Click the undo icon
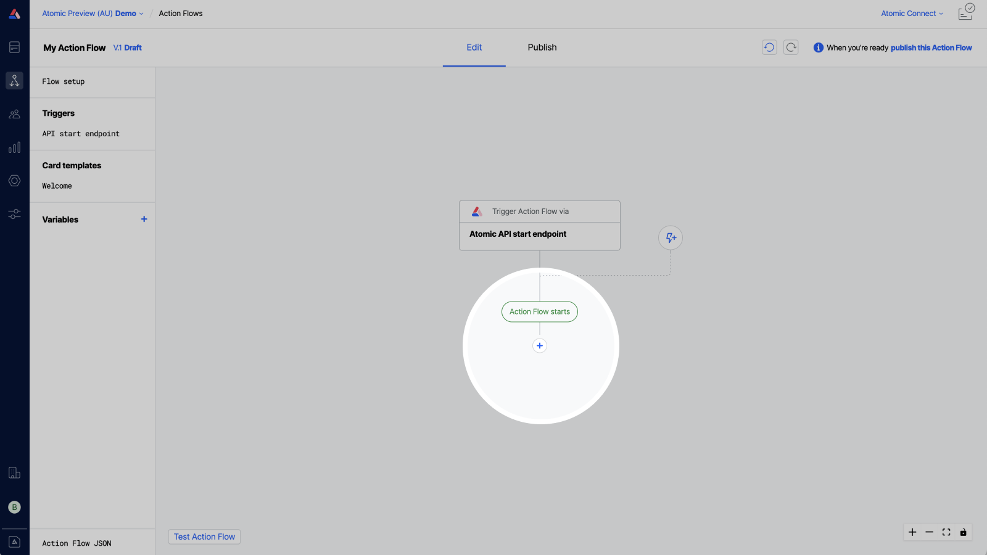The height and width of the screenshot is (555, 987). pos(769,47)
